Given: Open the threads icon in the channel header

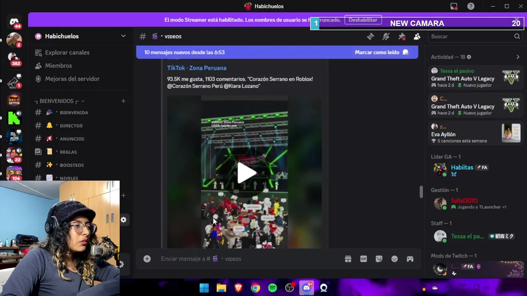Looking at the screenshot, I should [x=371, y=37].
